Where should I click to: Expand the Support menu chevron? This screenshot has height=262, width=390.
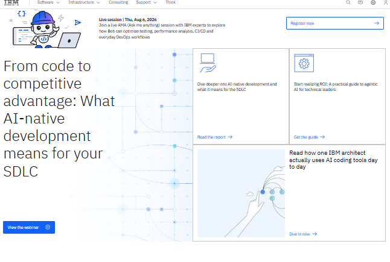tap(155, 2)
